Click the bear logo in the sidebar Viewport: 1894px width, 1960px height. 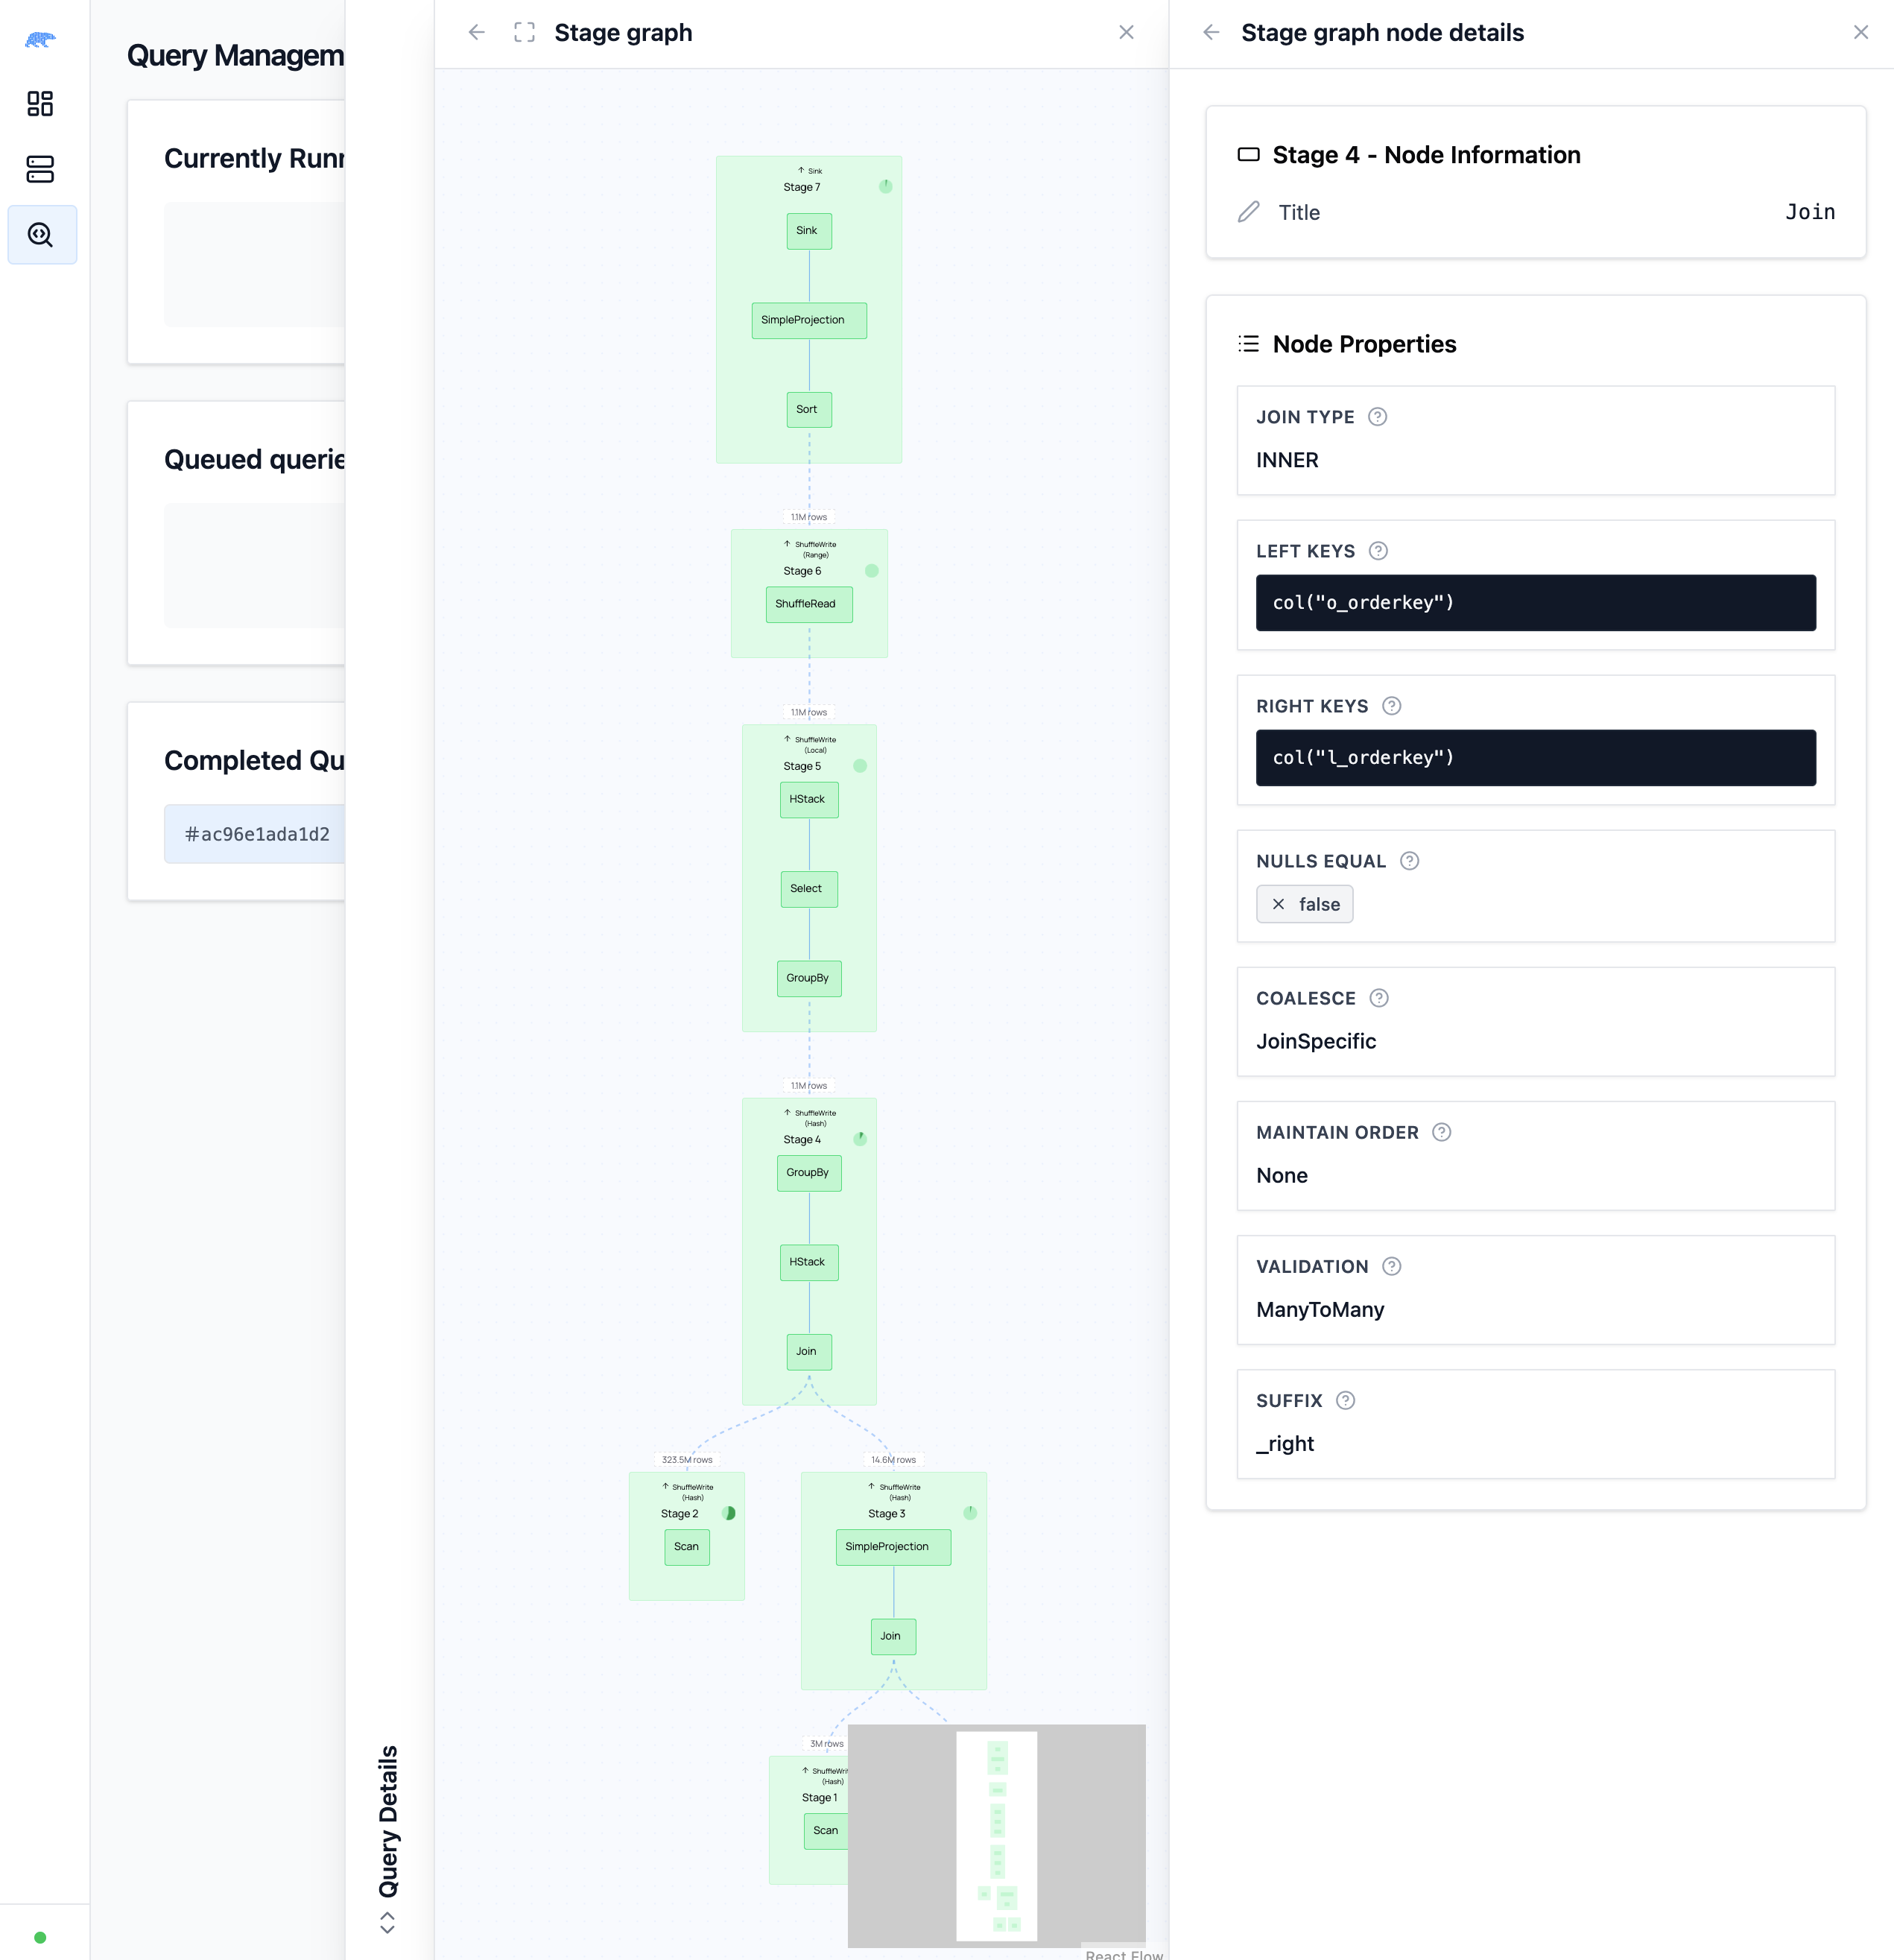point(40,38)
